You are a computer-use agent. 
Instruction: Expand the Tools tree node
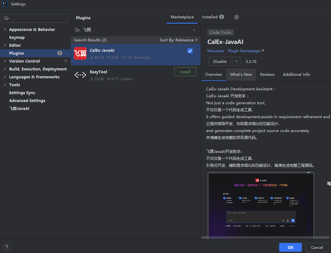pyautogui.click(x=5, y=85)
